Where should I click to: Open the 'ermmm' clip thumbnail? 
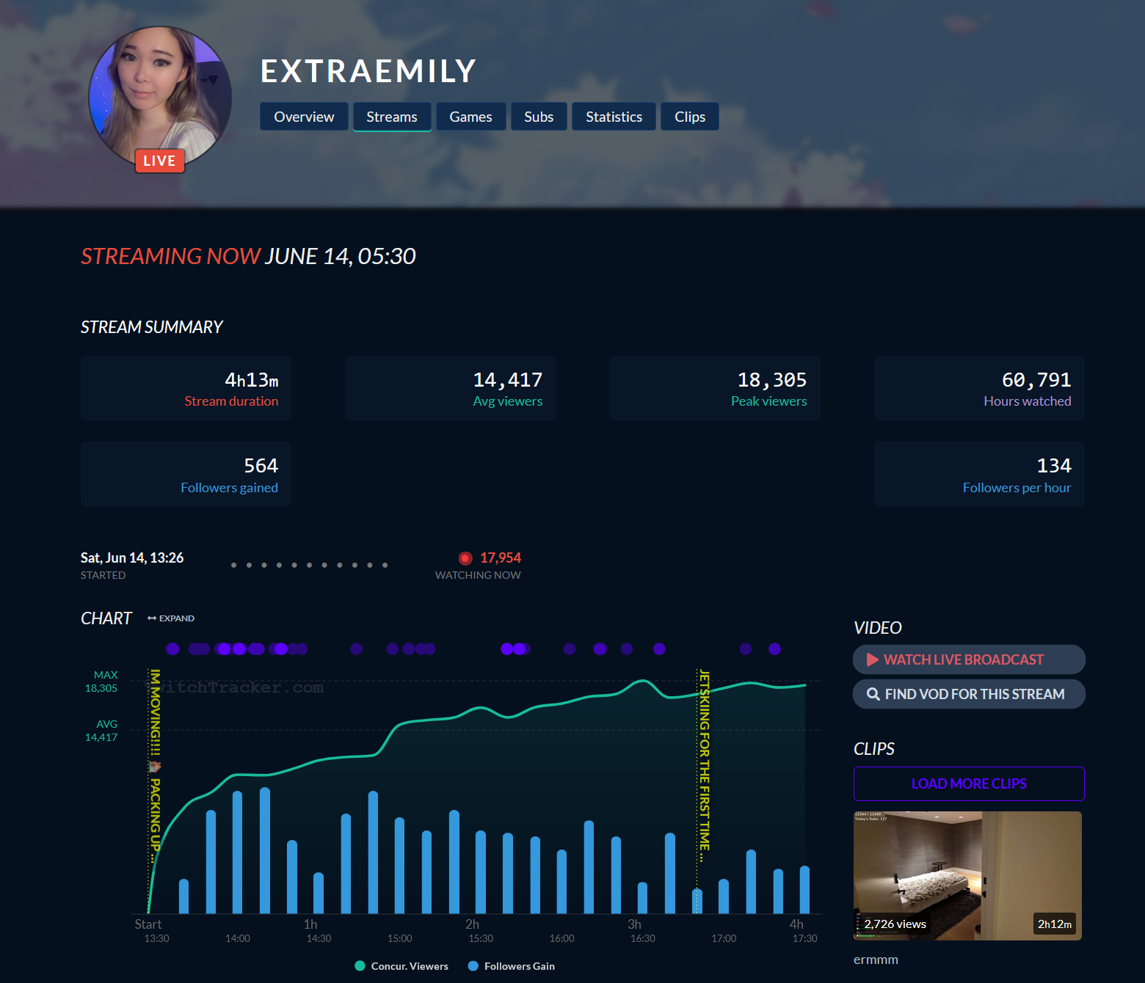coord(967,876)
